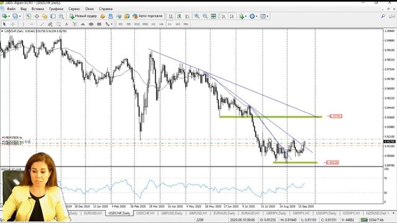The height and width of the screenshot is (223, 397).
Task: Expand the templates dropdown arrow
Action: 267,16
